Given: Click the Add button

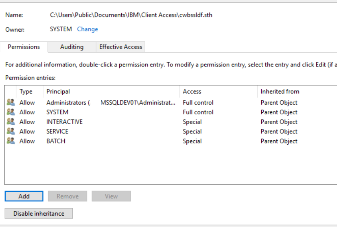Looking at the screenshot, I should [24, 196].
